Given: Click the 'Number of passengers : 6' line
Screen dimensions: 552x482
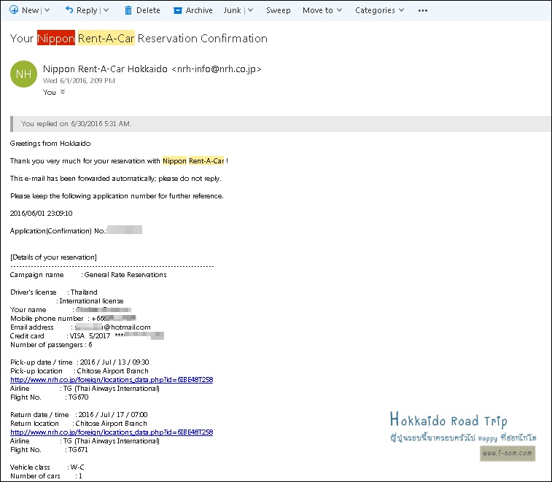Looking at the screenshot, I should coord(51,345).
